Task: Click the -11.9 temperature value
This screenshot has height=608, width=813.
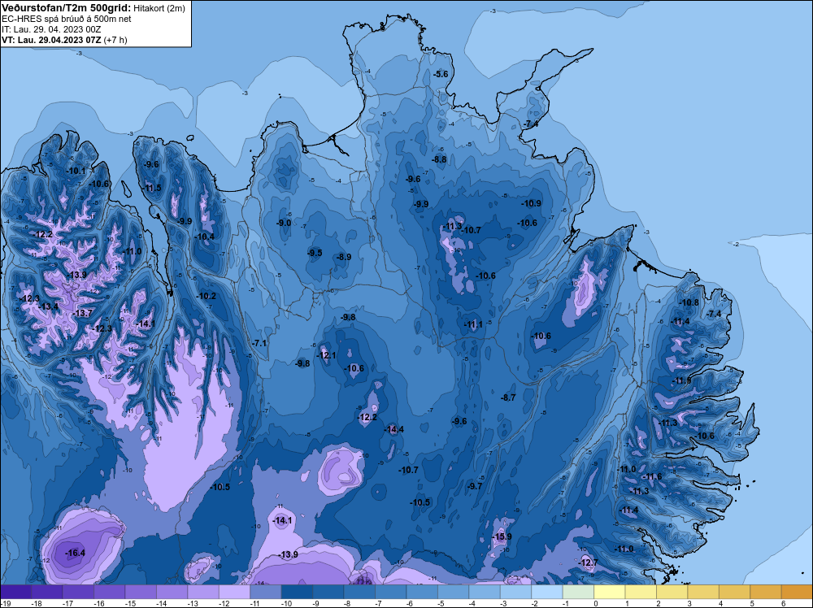Action: (x=681, y=380)
